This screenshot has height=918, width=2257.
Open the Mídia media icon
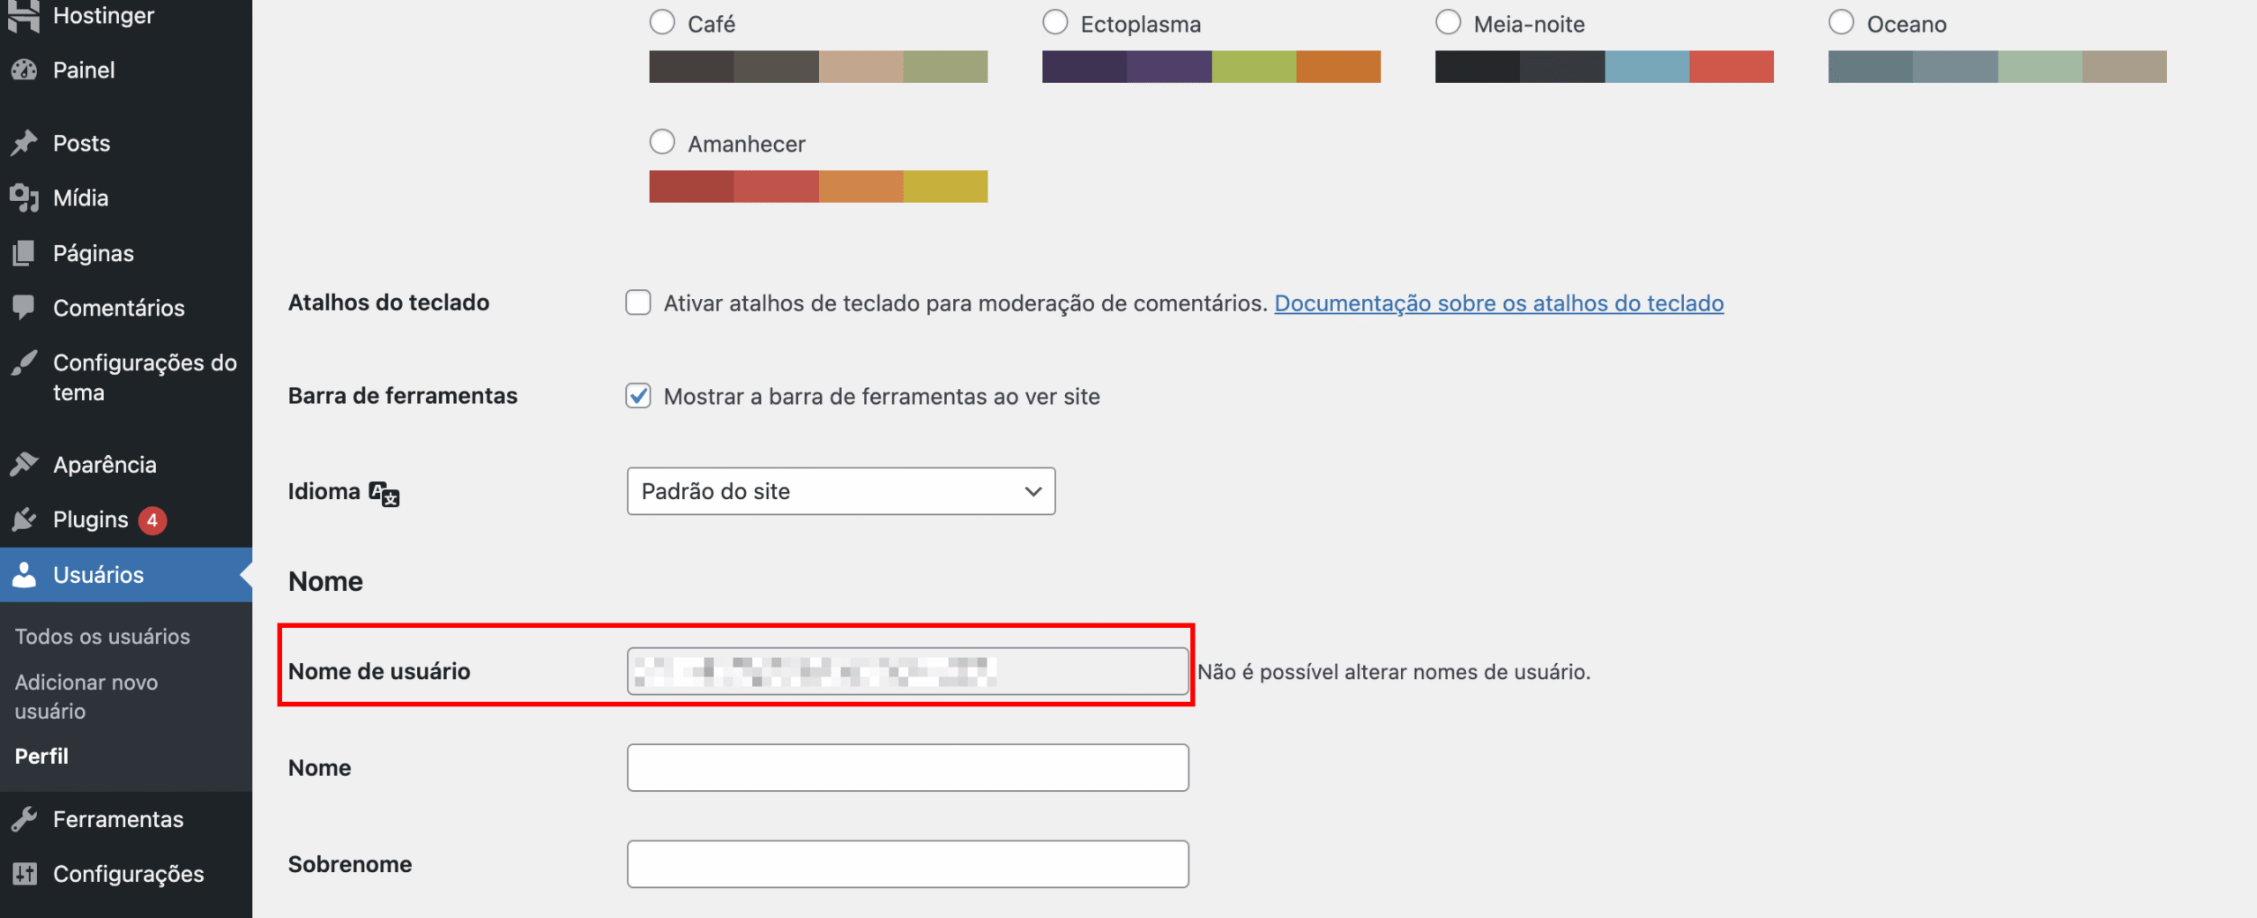[x=25, y=198]
